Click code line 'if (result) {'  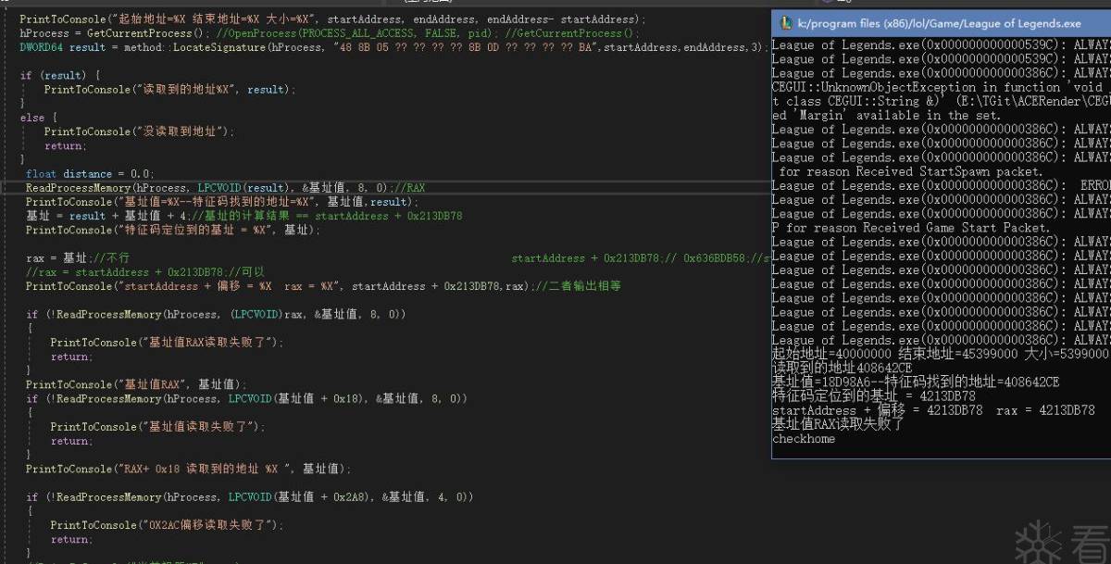60,75
